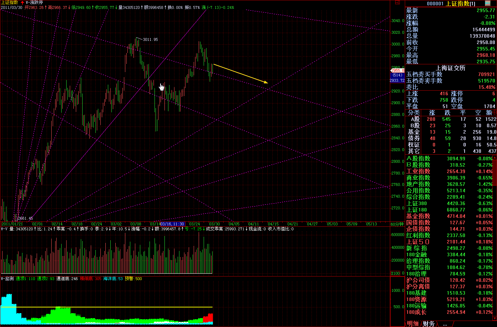
Task: Click the 2955.8 current price marker
Action: (397, 70)
